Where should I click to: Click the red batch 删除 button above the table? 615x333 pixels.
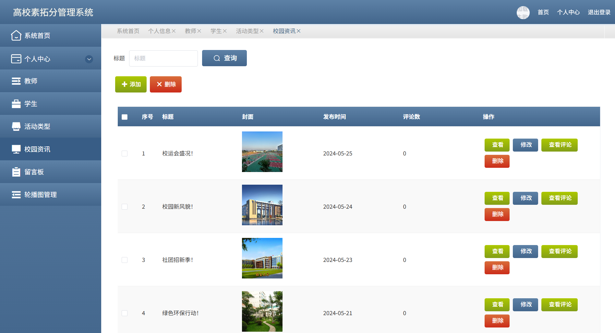[166, 84]
